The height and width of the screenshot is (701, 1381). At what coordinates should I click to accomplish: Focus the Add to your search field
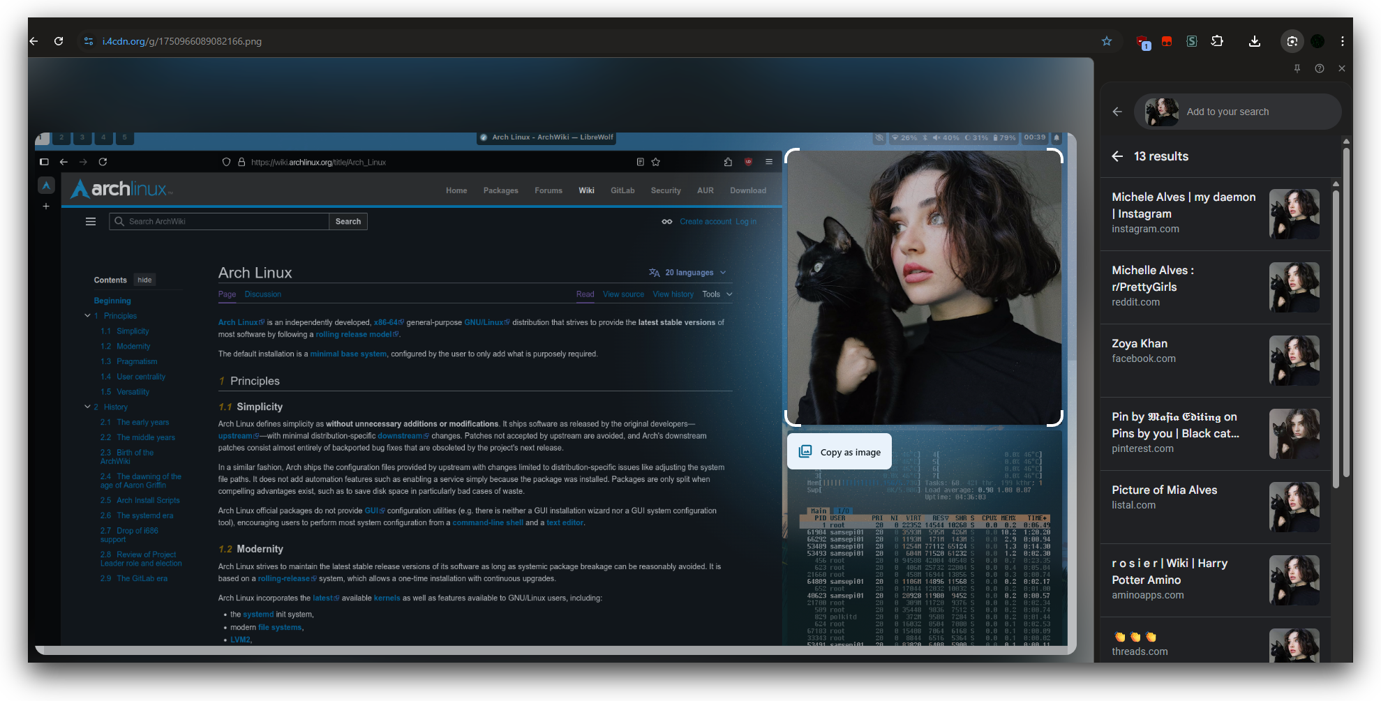1237,112
